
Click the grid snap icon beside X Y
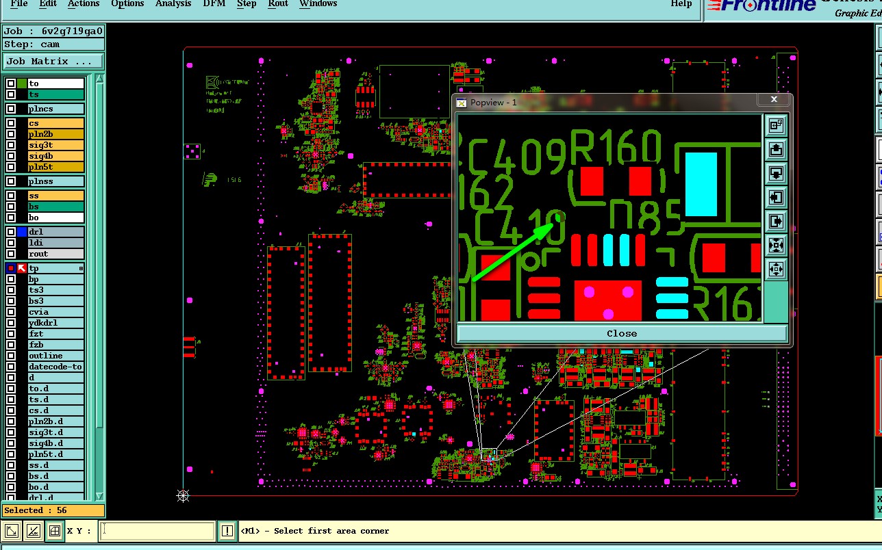(55, 531)
